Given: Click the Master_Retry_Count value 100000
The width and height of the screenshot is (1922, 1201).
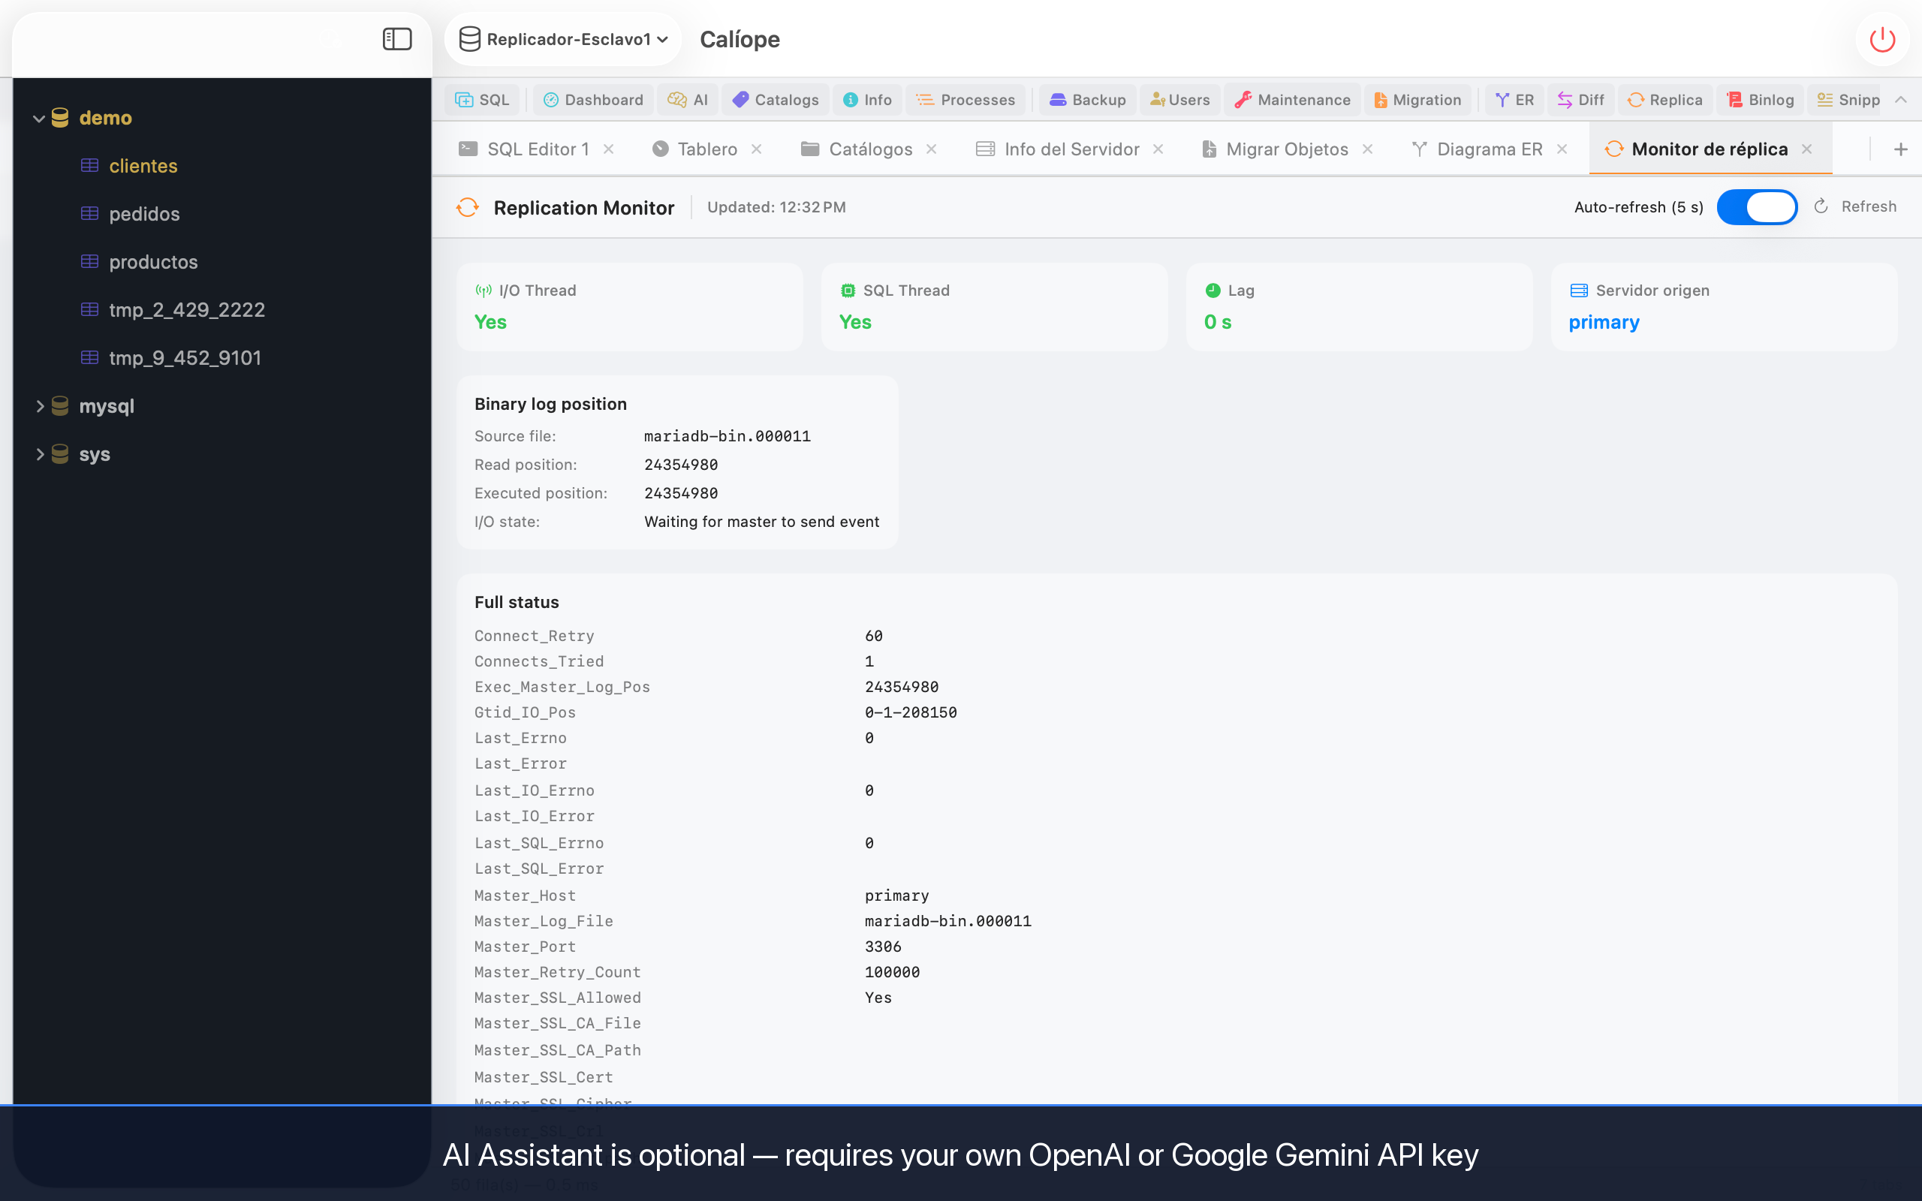Looking at the screenshot, I should tap(892, 972).
